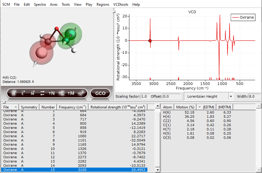Click the Oxirane legend entry
The image size is (262, 173).
tap(242, 17)
